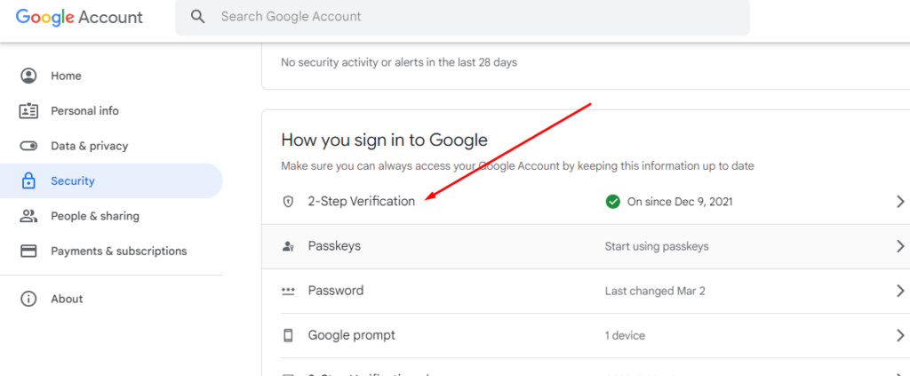Click the Payments & subscriptions card icon
The image size is (910, 376).
(x=28, y=252)
